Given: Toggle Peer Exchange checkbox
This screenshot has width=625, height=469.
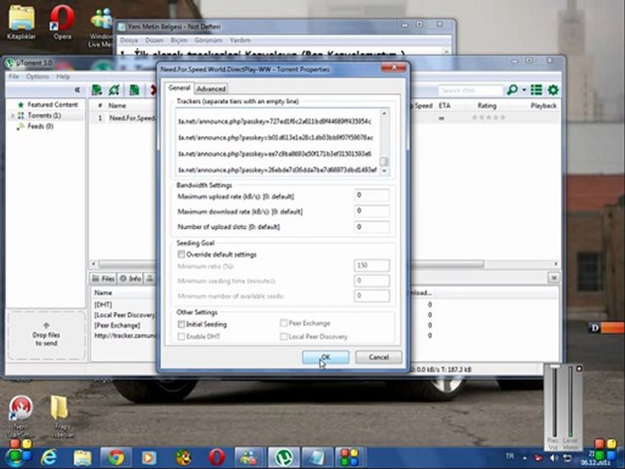Looking at the screenshot, I should (x=283, y=323).
